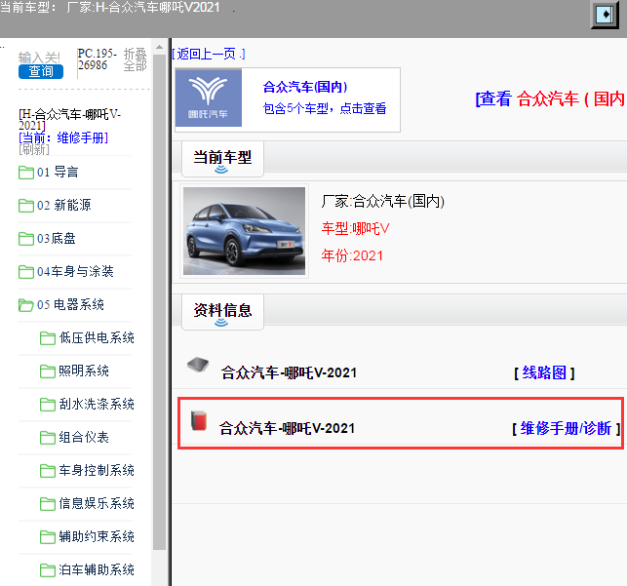Click 包含5个车型，点击查看 link

pyautogui.click(x=325, y=108)
